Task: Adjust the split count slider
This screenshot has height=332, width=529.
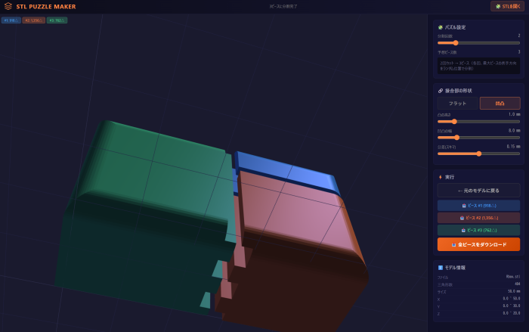Action: pyautogui.click(x=456, y=43)
